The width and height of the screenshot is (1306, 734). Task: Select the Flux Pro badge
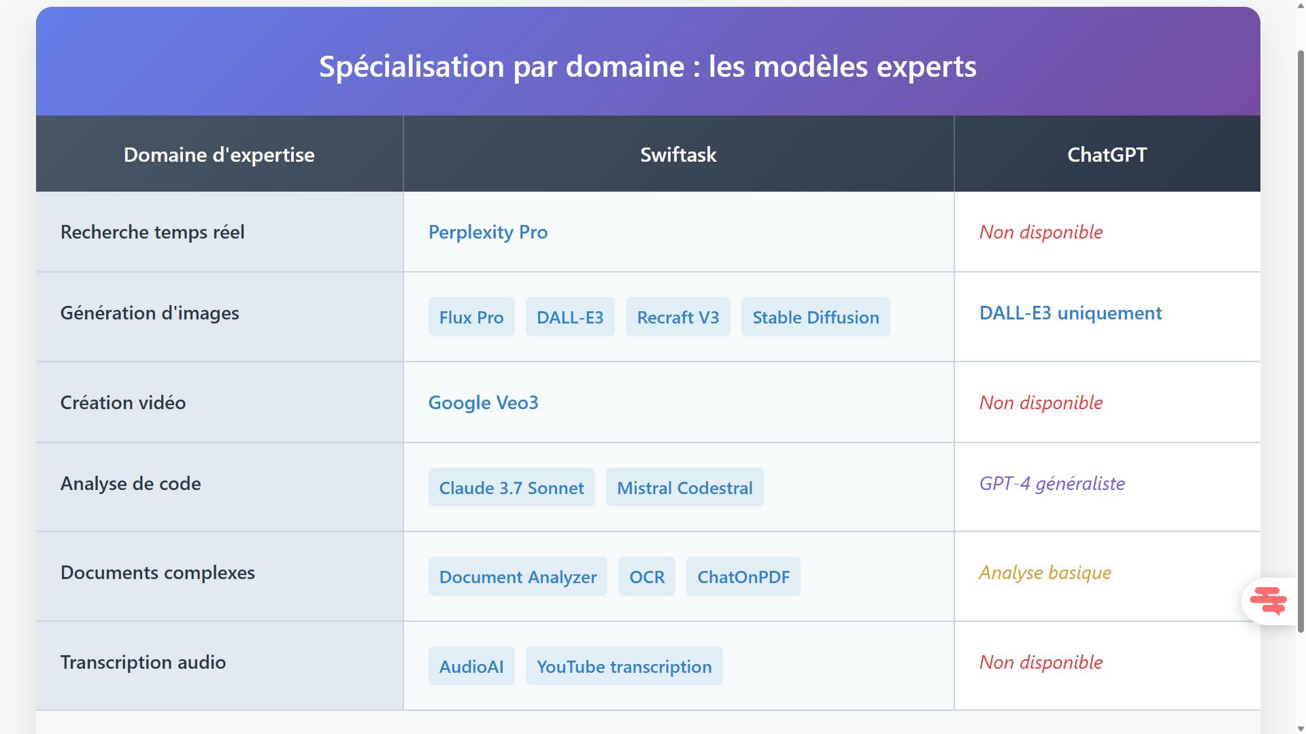pyautogui.click(x=471, y=317)
